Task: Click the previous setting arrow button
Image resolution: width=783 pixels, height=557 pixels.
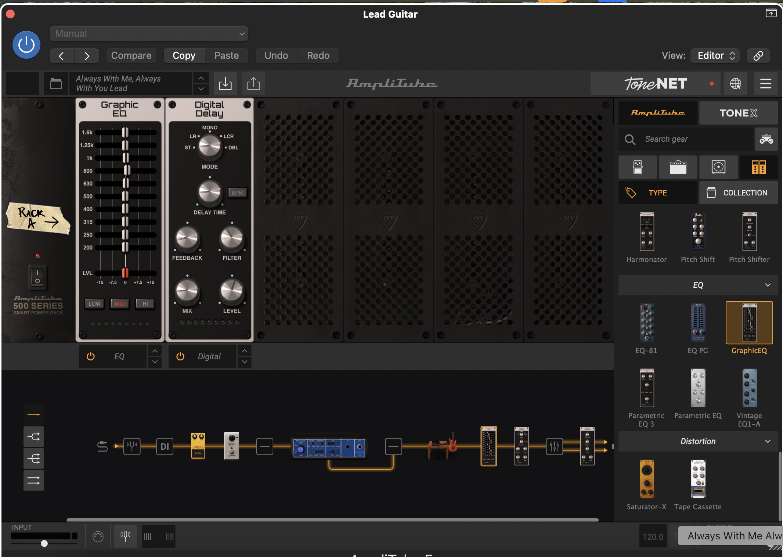Action: (x=62, y=56)
